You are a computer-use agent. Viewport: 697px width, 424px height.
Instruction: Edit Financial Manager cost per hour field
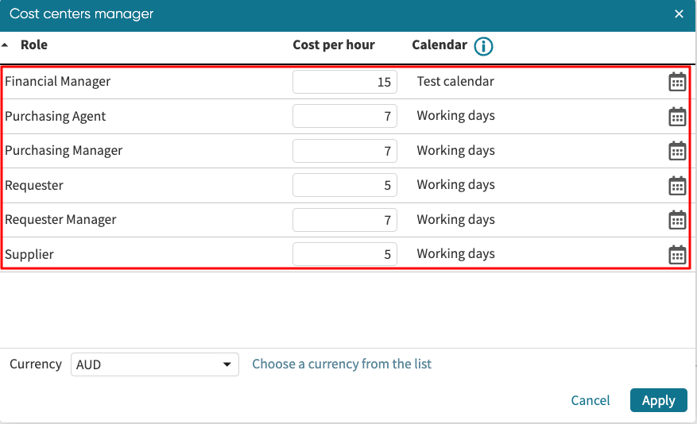point(345,82)
